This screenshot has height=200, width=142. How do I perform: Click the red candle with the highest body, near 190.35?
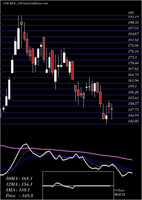[22, 23]
